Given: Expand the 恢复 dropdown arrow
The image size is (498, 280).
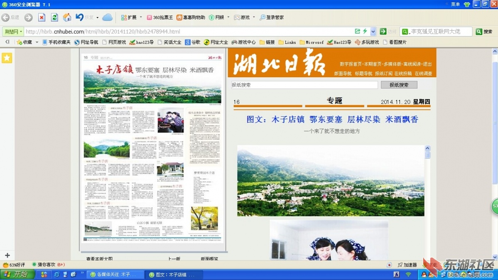Looking at the screenshot, I should click(x=98, y=17).
